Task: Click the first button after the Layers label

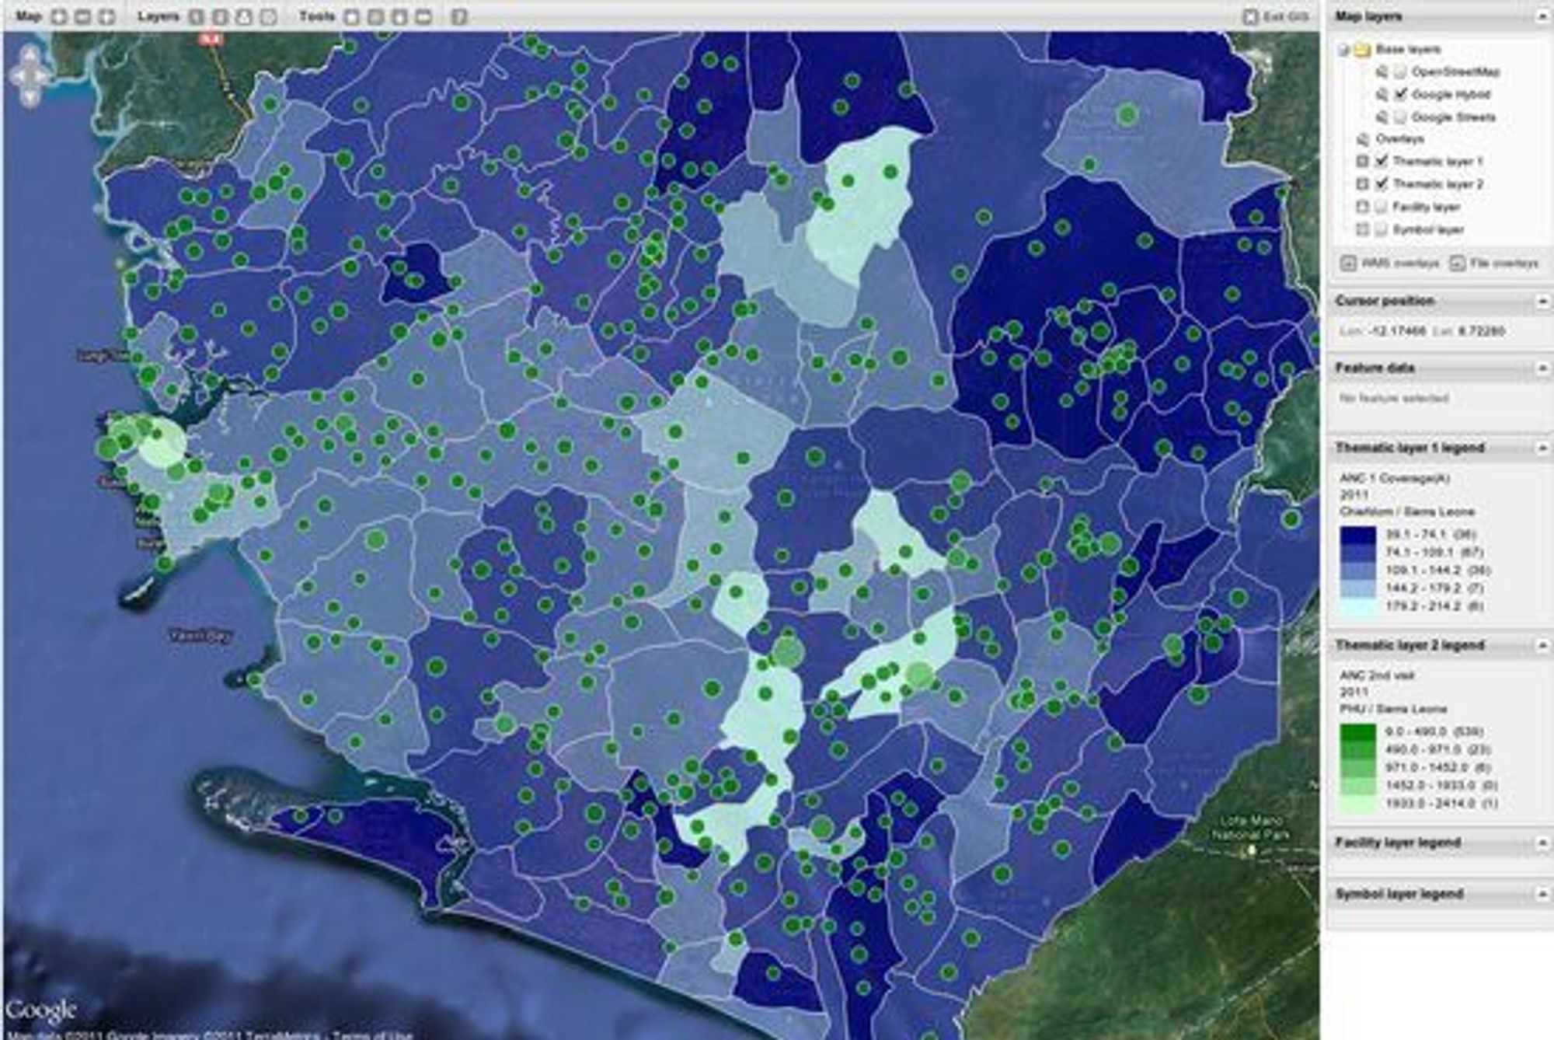Action: [x=197, y=16]
